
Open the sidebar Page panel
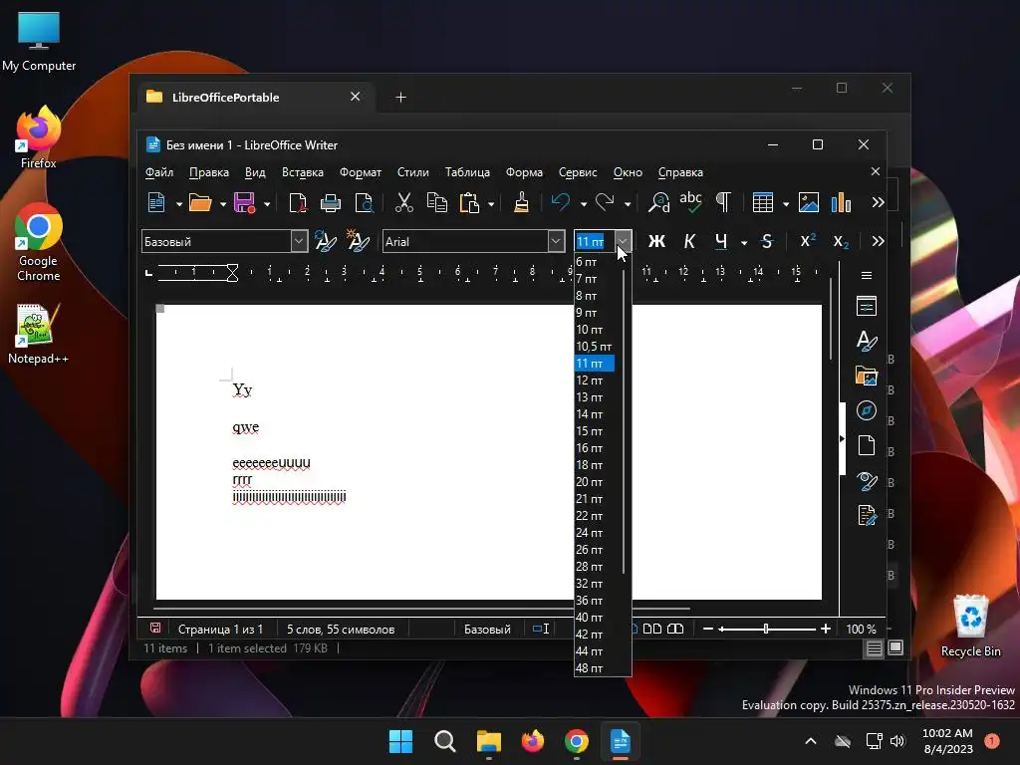pyautogui.click(x=867, y=445)
